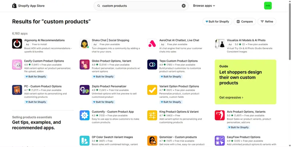Open OP Color Swatch app icon

click(85, 141)
